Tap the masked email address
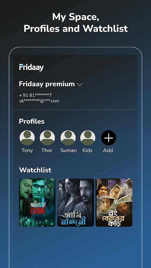The width and height of the screenshot is (151, 268). (39, 101)
